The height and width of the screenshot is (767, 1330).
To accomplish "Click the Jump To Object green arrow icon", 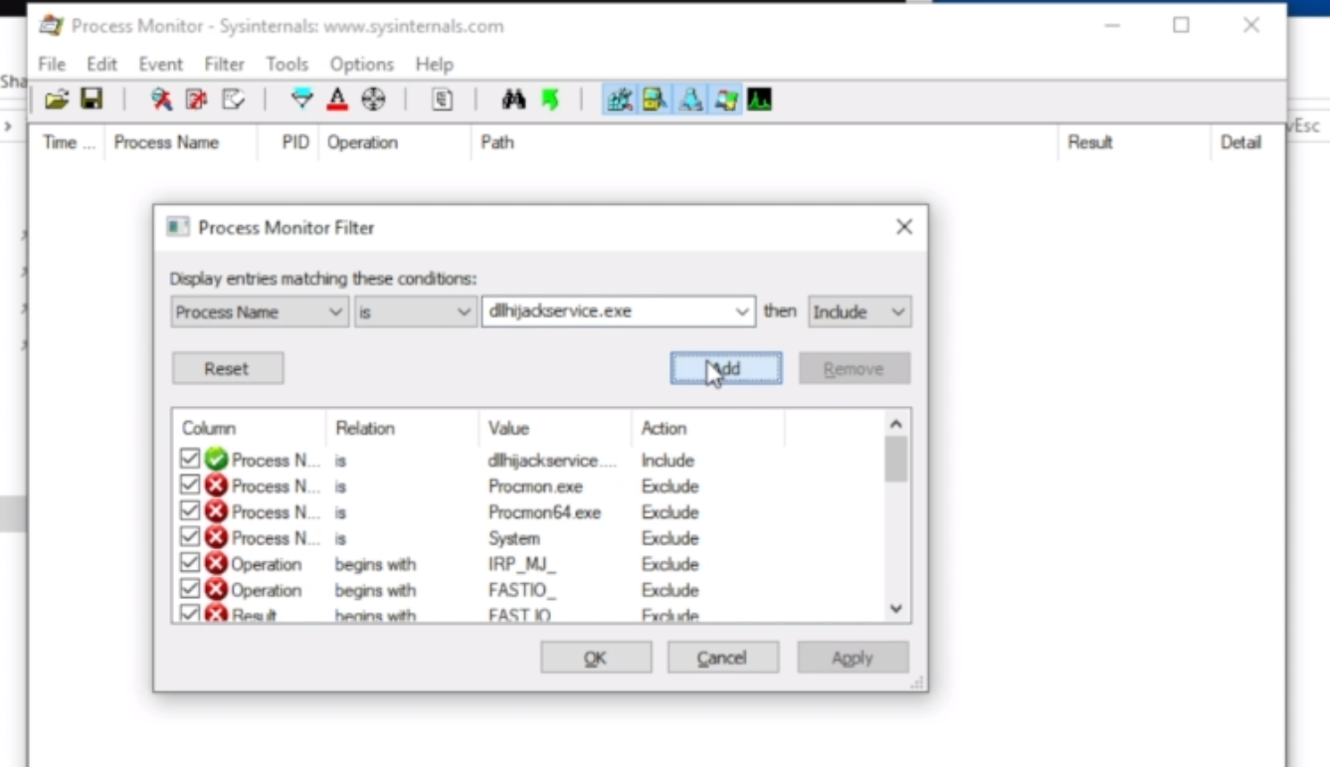I will pyautogui.click(x=549, y=99).
